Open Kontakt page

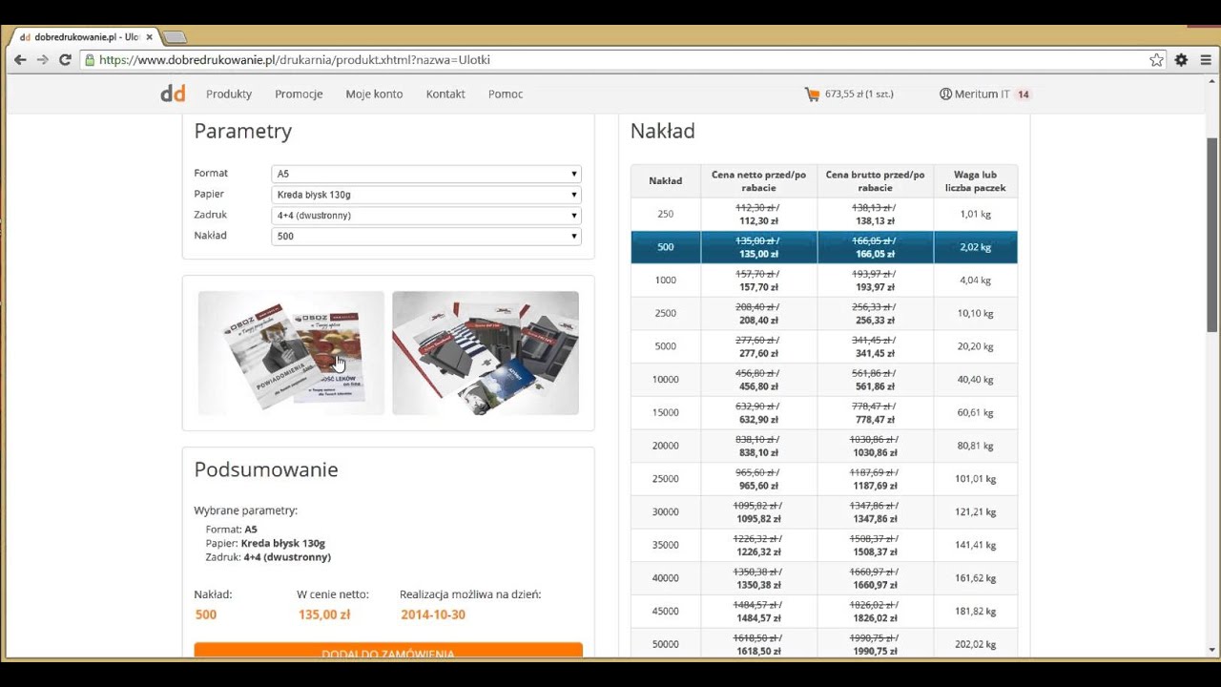click(x=445, y=94)
